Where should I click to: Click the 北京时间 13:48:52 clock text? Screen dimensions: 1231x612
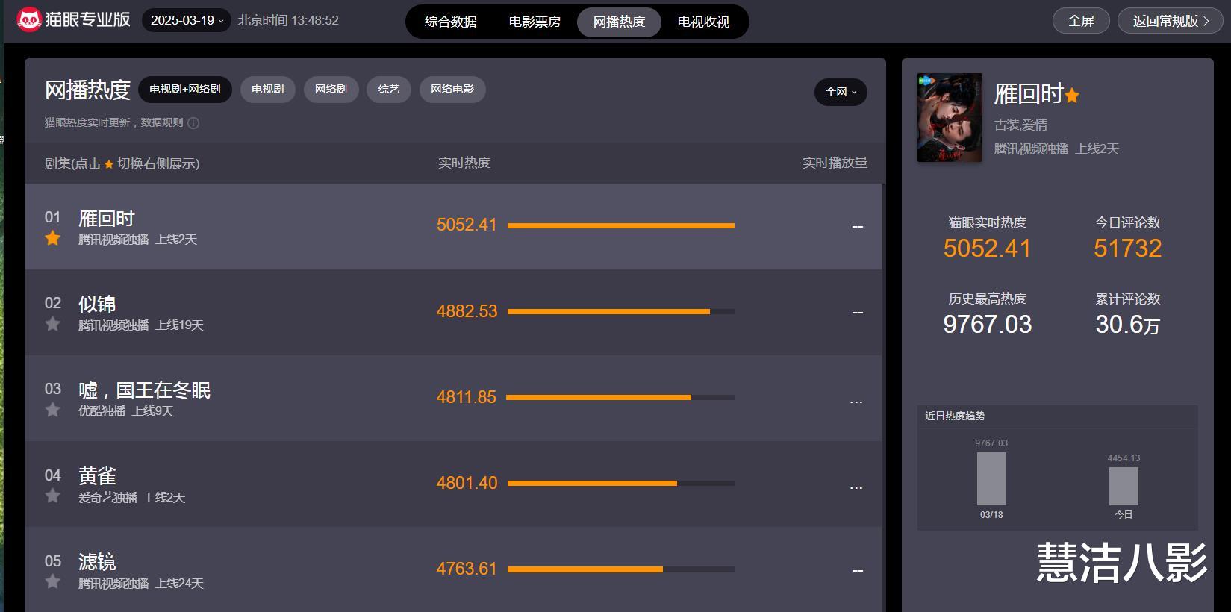point(288,20)
